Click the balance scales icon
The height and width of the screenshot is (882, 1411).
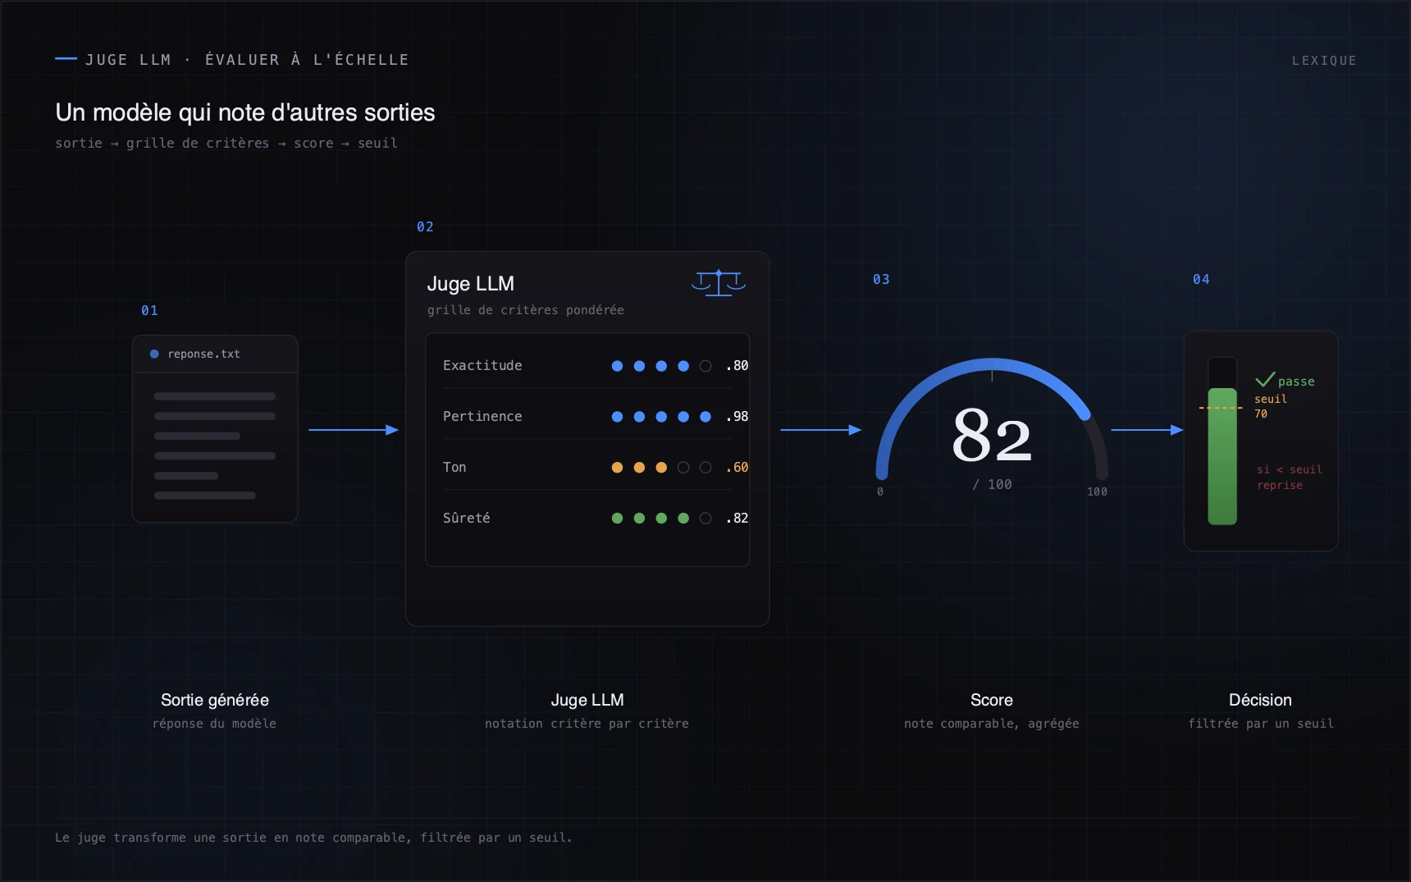pos(719,283)
